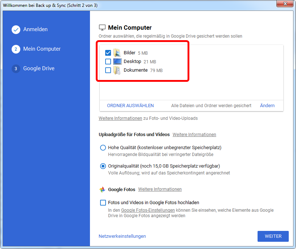Open the Mein Computer step
The image size is (296, 249).
tap(42, 49)
